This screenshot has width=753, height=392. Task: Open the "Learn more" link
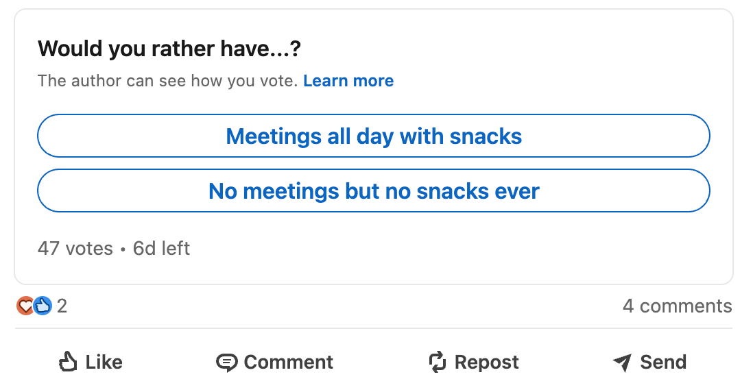348,81
